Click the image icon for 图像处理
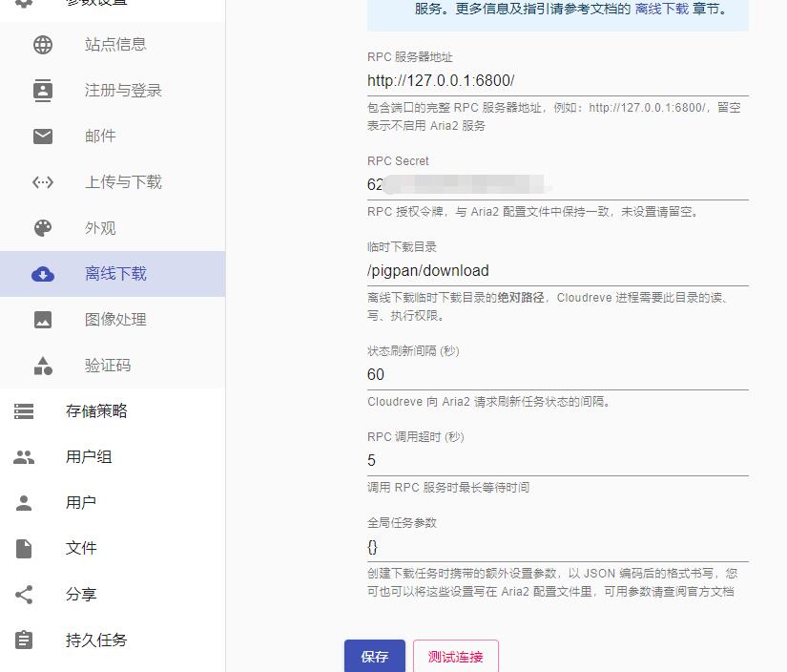 click(43, 320)
